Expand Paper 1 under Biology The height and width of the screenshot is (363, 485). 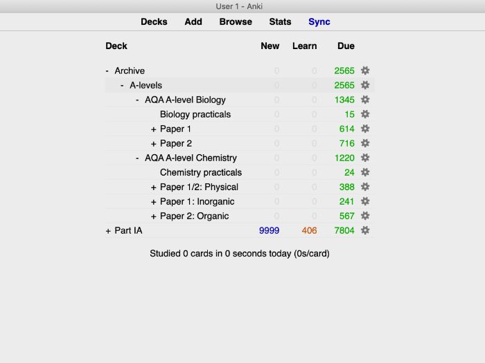[154, 129]
